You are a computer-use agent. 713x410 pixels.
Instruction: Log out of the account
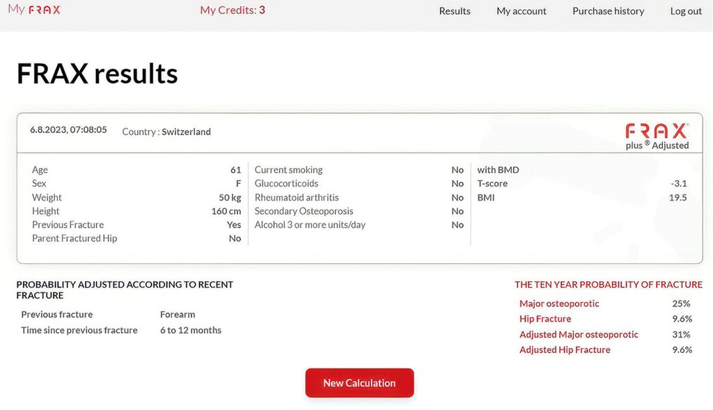(x=686, y=11)
